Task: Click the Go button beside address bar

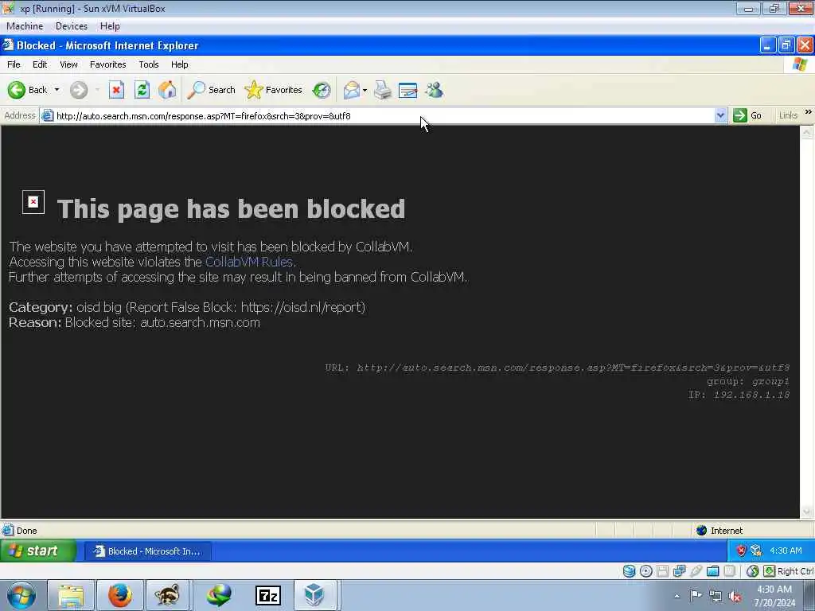Action: [747, 115]
